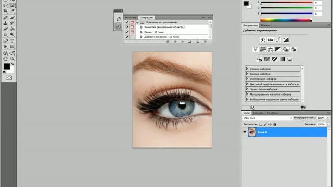Add a Brightness/Contrast adjustment
This screenshot has width=333, height=187.
263,39
